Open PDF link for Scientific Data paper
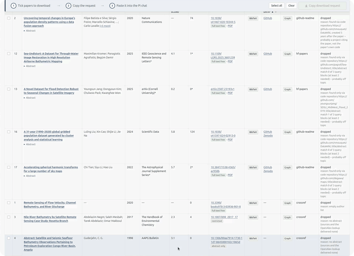This screenshot has height=256, width=354. pos(230,140)
